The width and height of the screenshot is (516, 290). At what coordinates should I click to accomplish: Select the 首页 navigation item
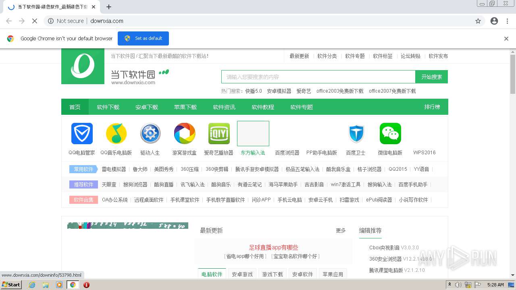click(x=75, y=107)
